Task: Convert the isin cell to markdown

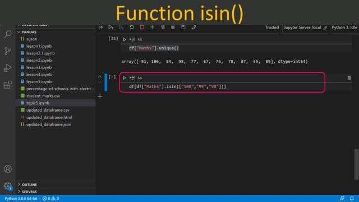Action: (x=140, y=78)
